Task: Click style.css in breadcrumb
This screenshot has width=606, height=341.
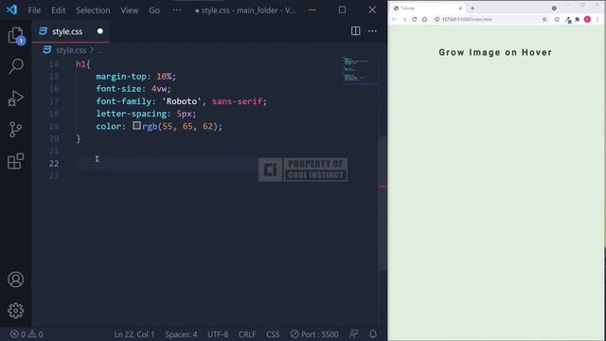Action: (71, 50)
